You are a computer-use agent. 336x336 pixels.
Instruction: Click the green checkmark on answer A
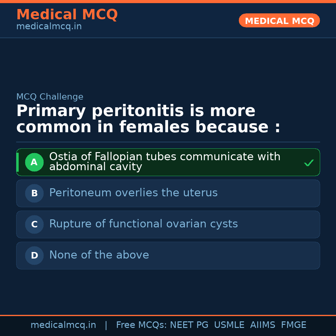tap(309, 163)
